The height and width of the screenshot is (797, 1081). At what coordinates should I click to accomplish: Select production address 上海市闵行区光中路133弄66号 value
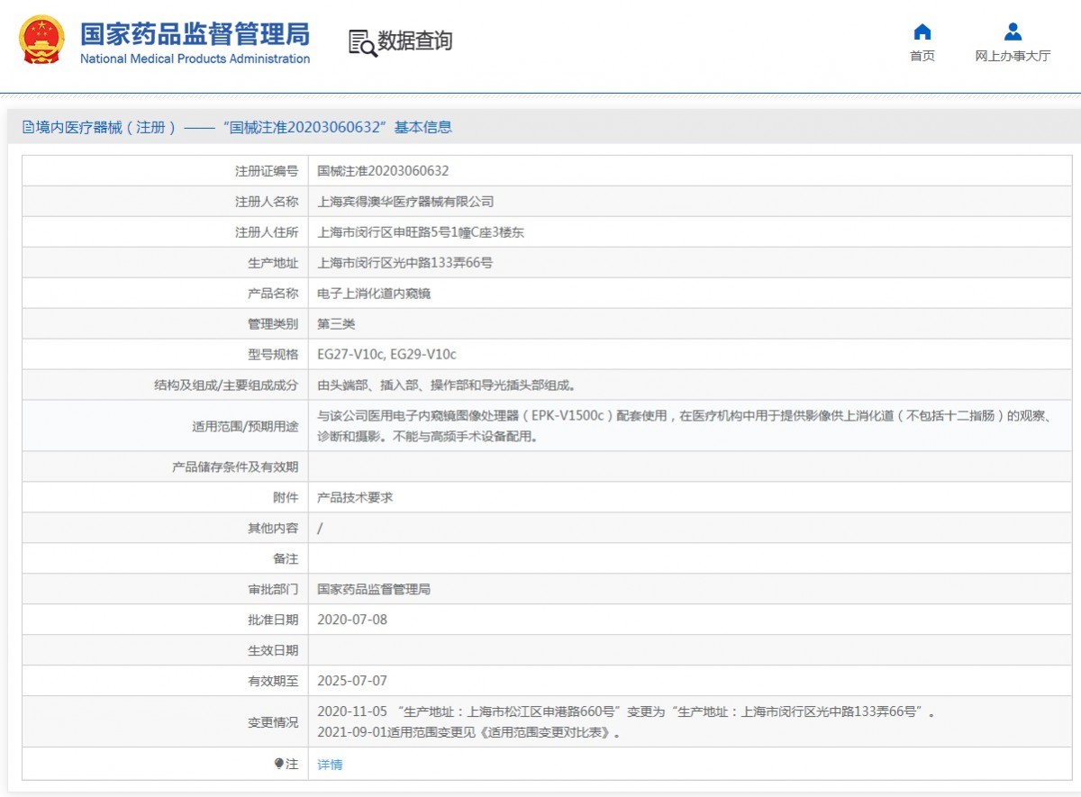coord(404,263)
